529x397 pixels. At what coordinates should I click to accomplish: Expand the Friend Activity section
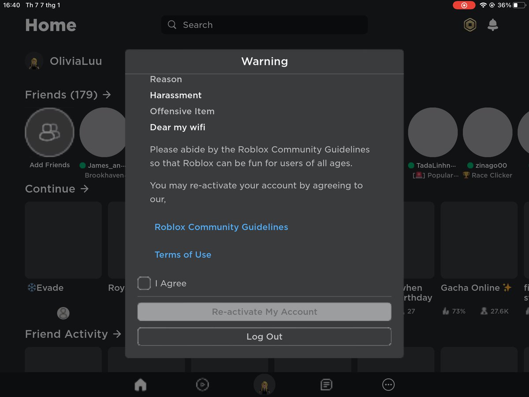[x=73, y=334]
